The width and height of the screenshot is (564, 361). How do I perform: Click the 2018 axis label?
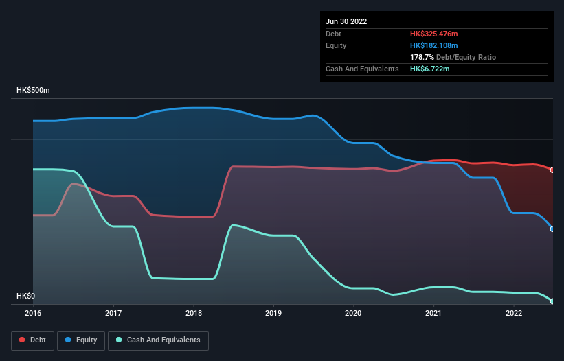click(x=194, y=313)
